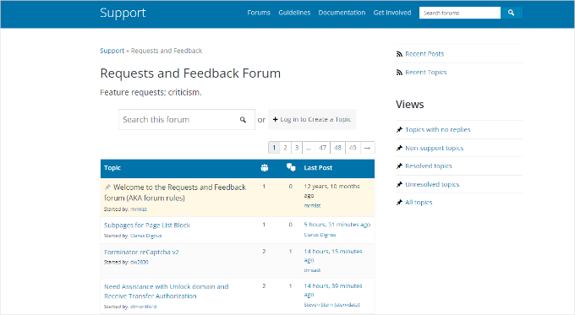This screenshot has height=315, width=575.
Task: Go to pagination page 3
Action: 297,148
